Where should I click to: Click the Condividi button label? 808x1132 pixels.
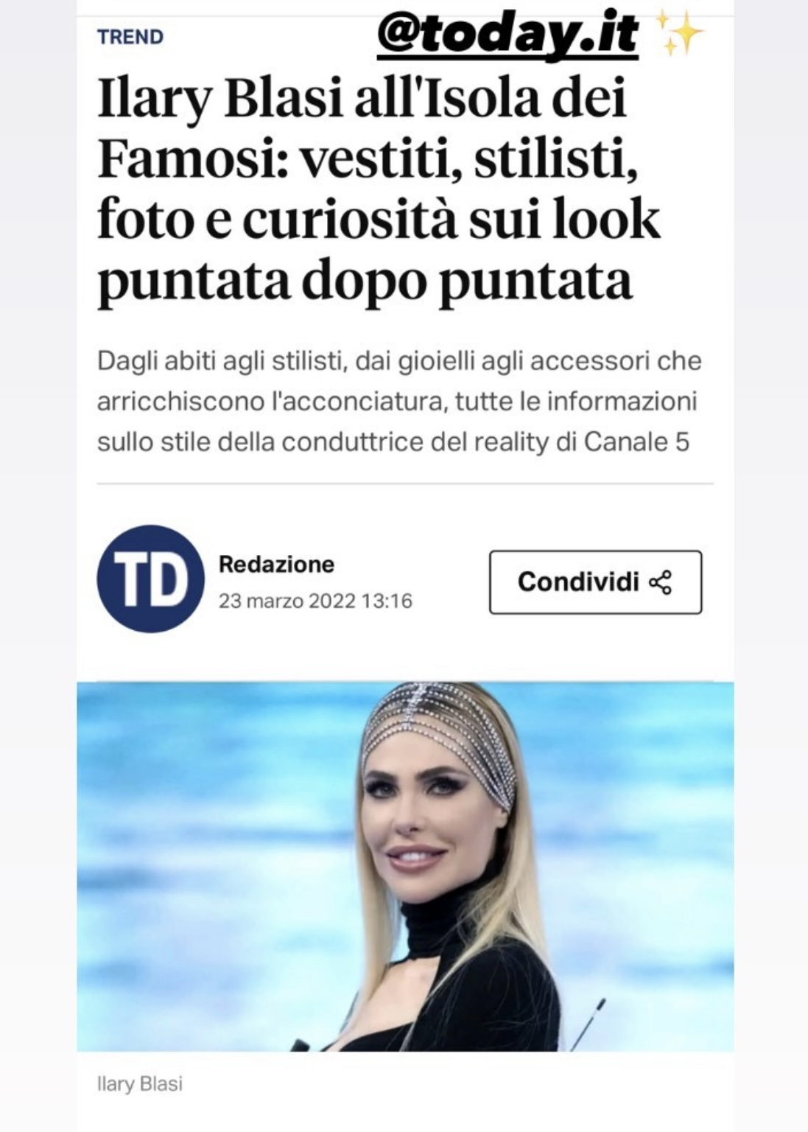point(578,581)
